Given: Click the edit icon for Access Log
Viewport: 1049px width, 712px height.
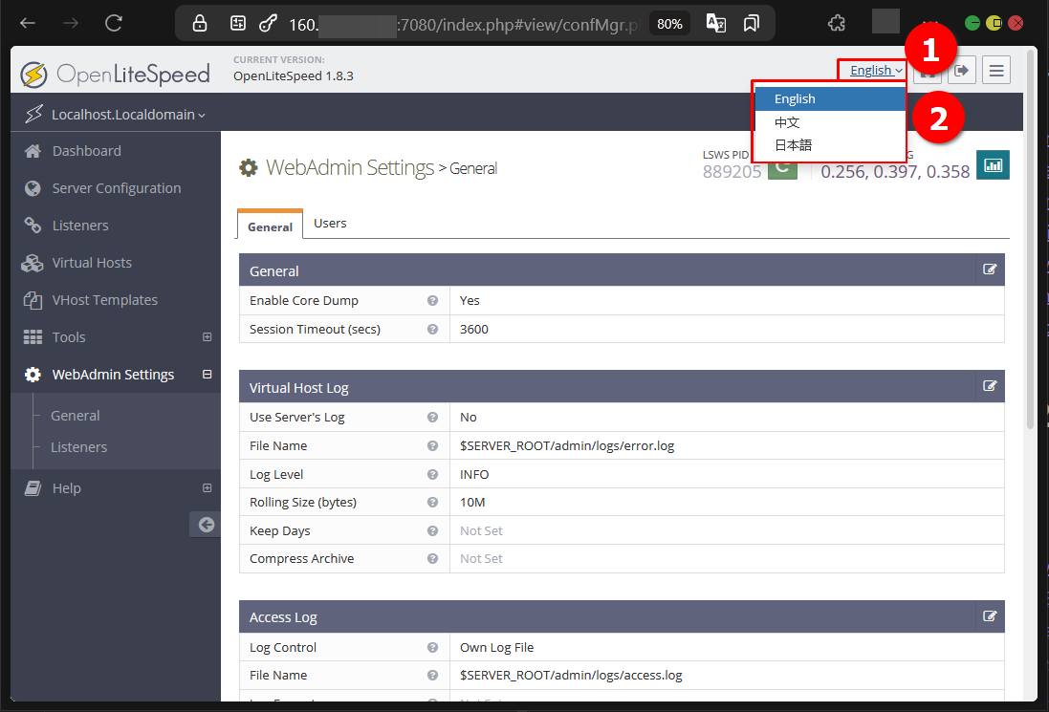Looking at the screenshot, I should (990, 616).
